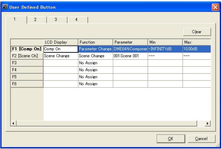Click the horizontal scrollbar thumb
This screenshot has width=222, height=149.
(x=107, y=123)
